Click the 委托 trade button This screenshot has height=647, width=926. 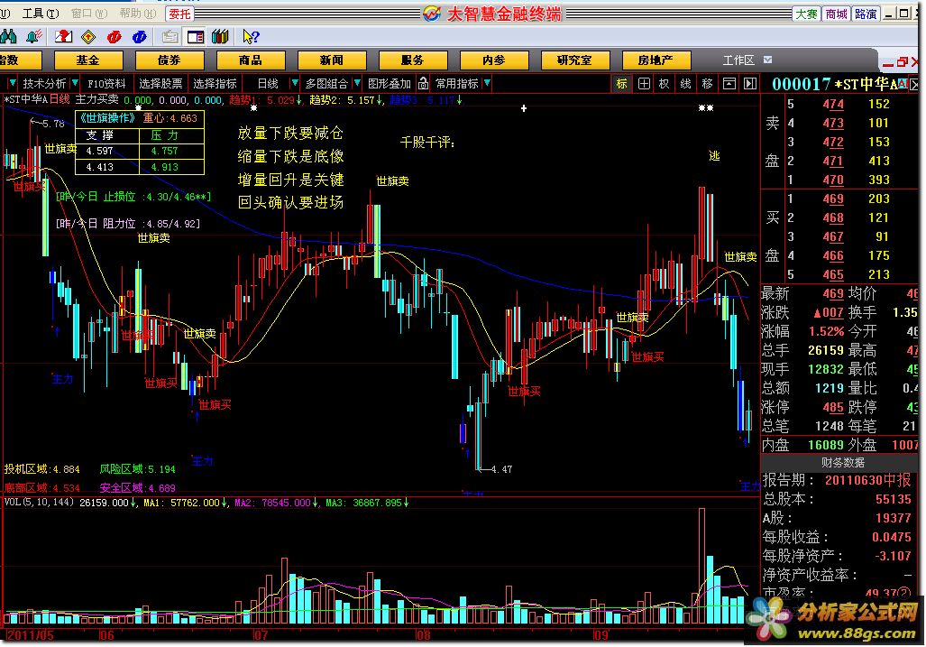[179, 13]
